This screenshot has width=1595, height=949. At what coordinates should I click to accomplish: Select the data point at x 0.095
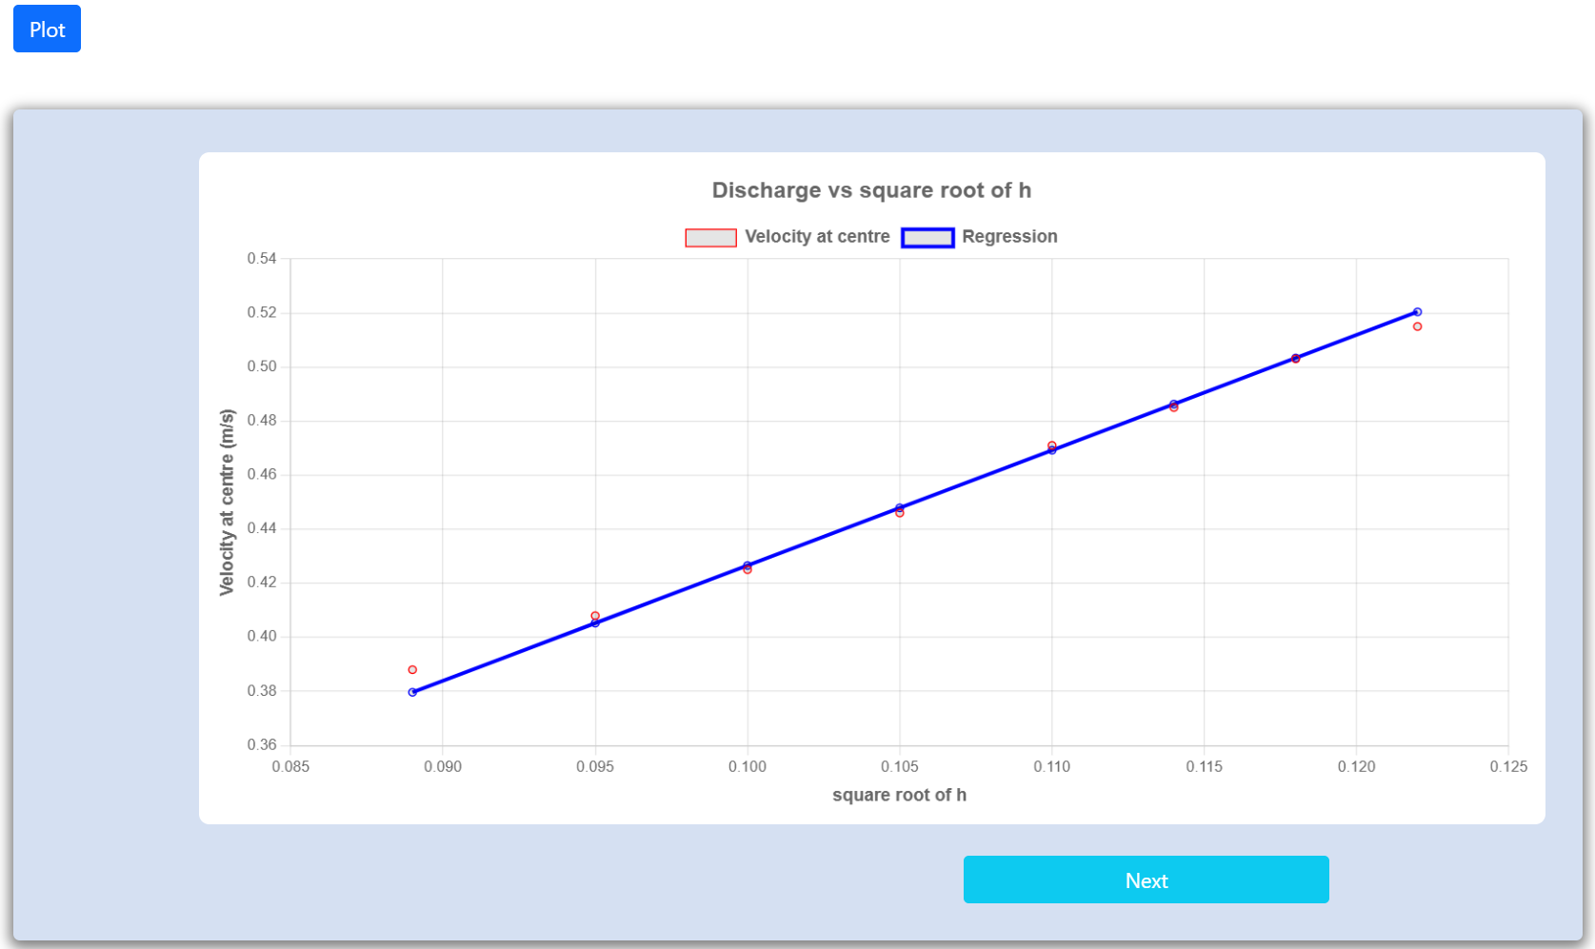(595, 617)
